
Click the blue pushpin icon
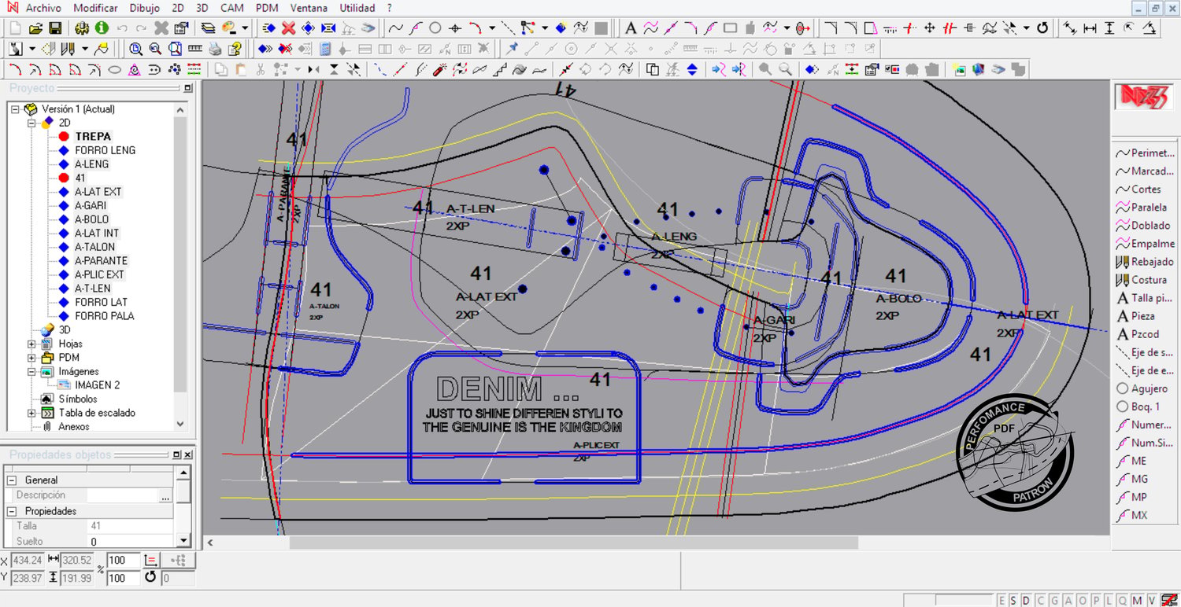[x=513, y=49]
